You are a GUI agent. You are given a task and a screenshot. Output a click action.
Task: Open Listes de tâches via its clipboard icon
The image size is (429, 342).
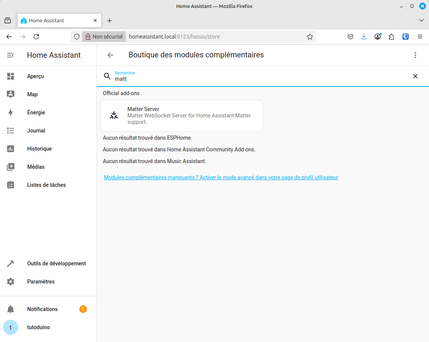tap(11, 185)
